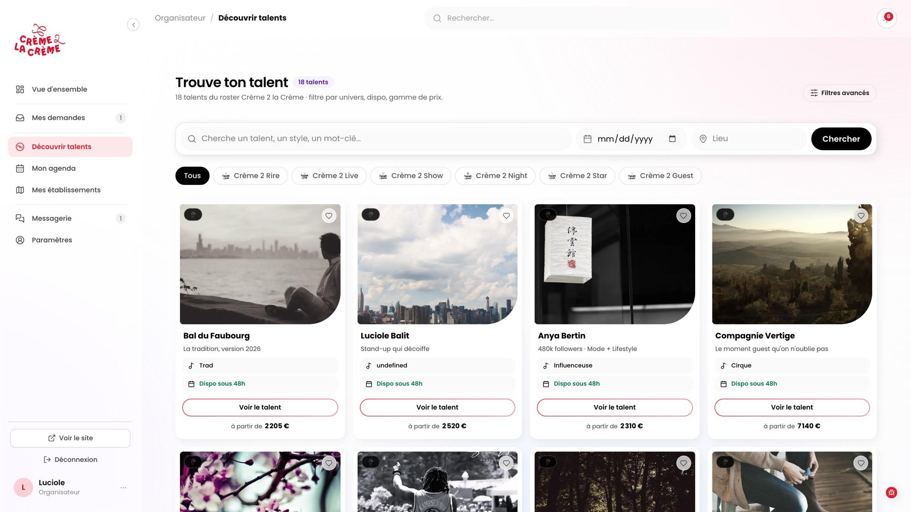Open the user menu dots beside Luciole
Viewport: 911px width, 512px height.
pos(123,487)
